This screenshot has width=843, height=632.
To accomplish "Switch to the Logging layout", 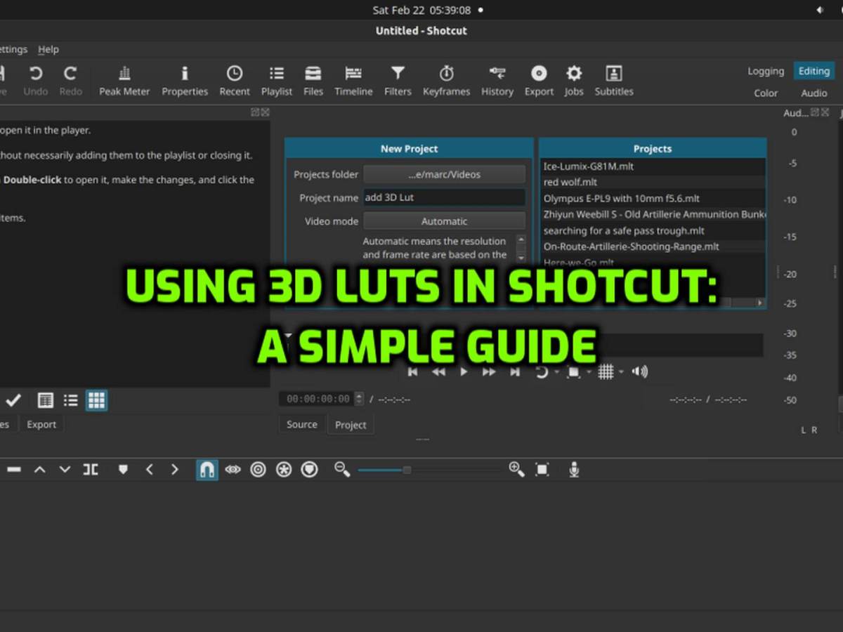I will click(x=766, y=71).
